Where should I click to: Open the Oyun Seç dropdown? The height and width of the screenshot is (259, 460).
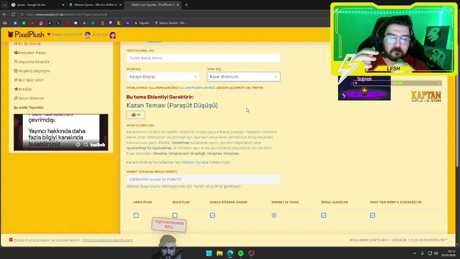[x=163, y=77]
